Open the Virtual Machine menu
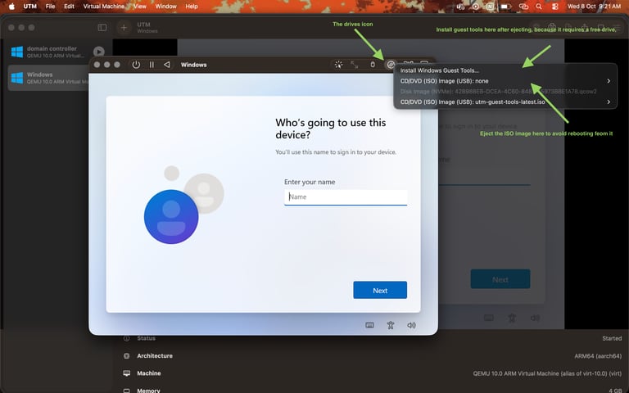The width and height of the screenshot is (629, 393). click(103, 7)
